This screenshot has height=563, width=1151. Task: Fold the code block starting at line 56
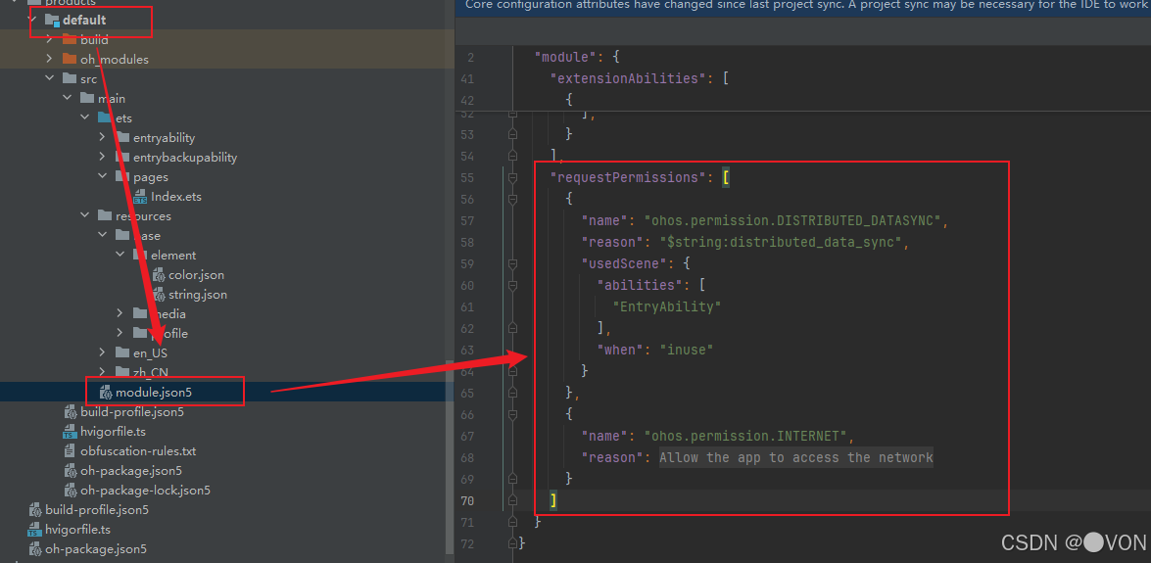(512, 199)
